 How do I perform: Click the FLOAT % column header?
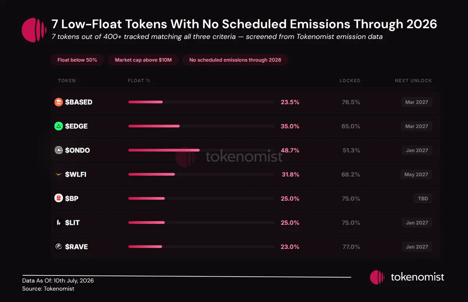(x=139, y=81)
